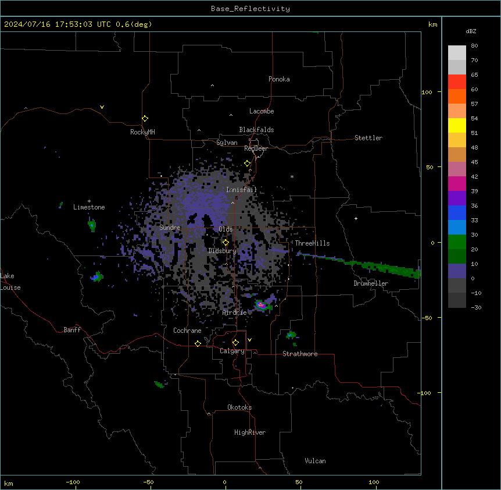Select the HighRiver town label
Viewport: 501px width, 490px height.
250,432
